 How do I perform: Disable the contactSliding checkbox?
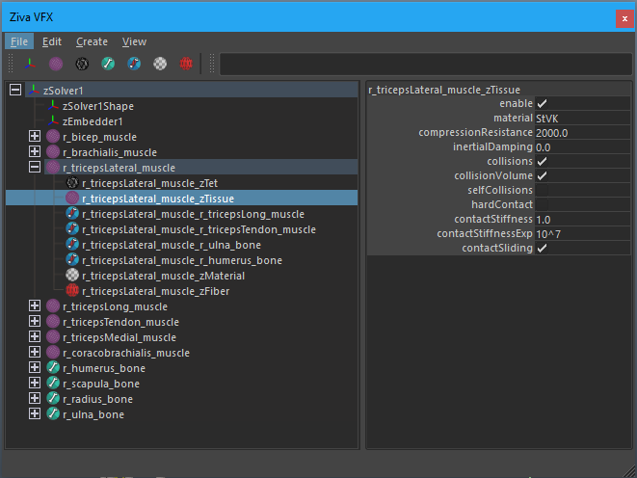point(542,248)
